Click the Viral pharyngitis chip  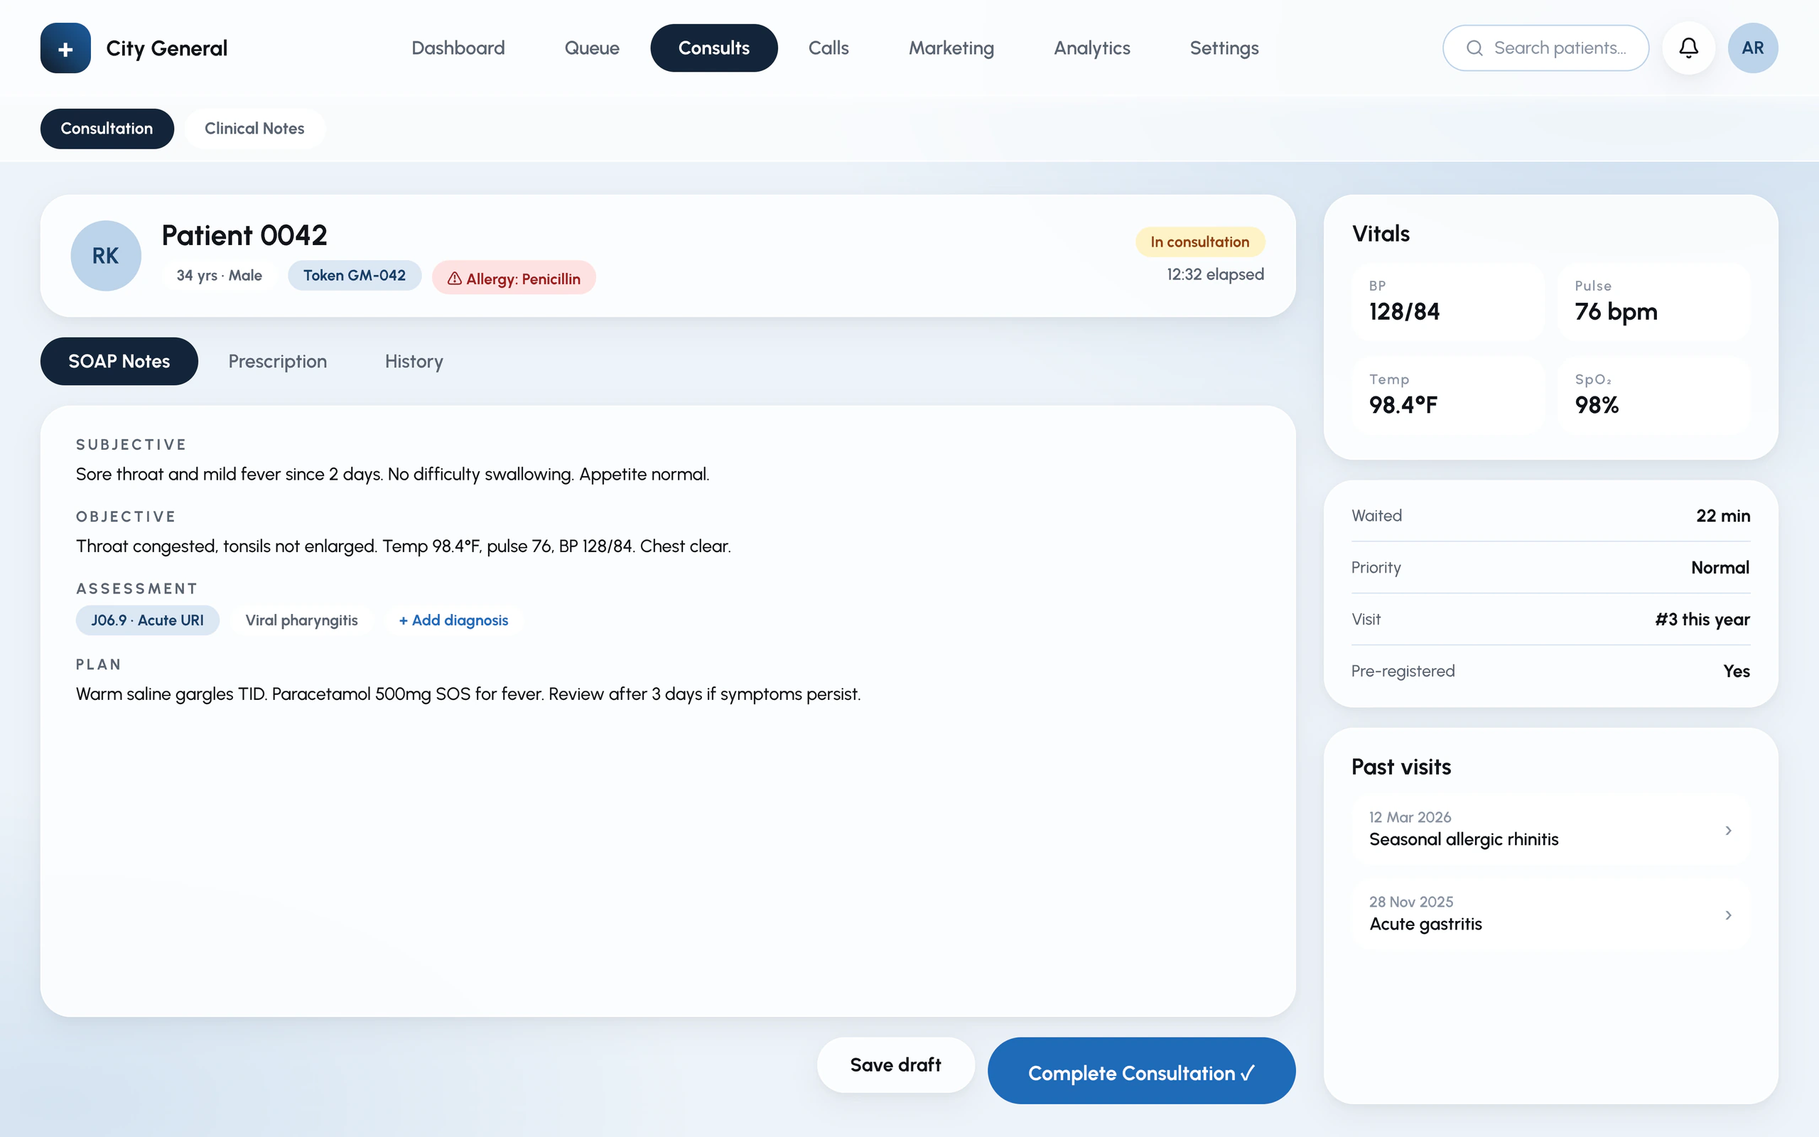[x=301, y=620]
